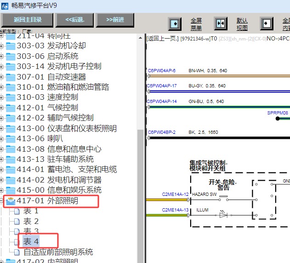Click the tree scrollbar up arrow

tap(140, 38)
